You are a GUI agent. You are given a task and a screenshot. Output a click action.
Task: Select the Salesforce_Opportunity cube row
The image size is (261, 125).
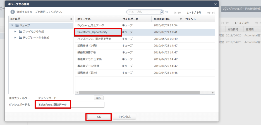[145, 32]
